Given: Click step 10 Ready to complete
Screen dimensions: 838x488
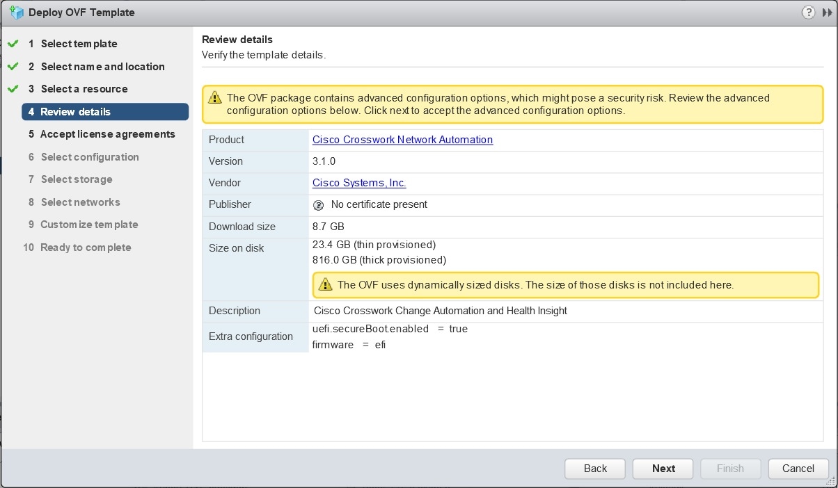Looking at the screenshot, I should point(77,247).
